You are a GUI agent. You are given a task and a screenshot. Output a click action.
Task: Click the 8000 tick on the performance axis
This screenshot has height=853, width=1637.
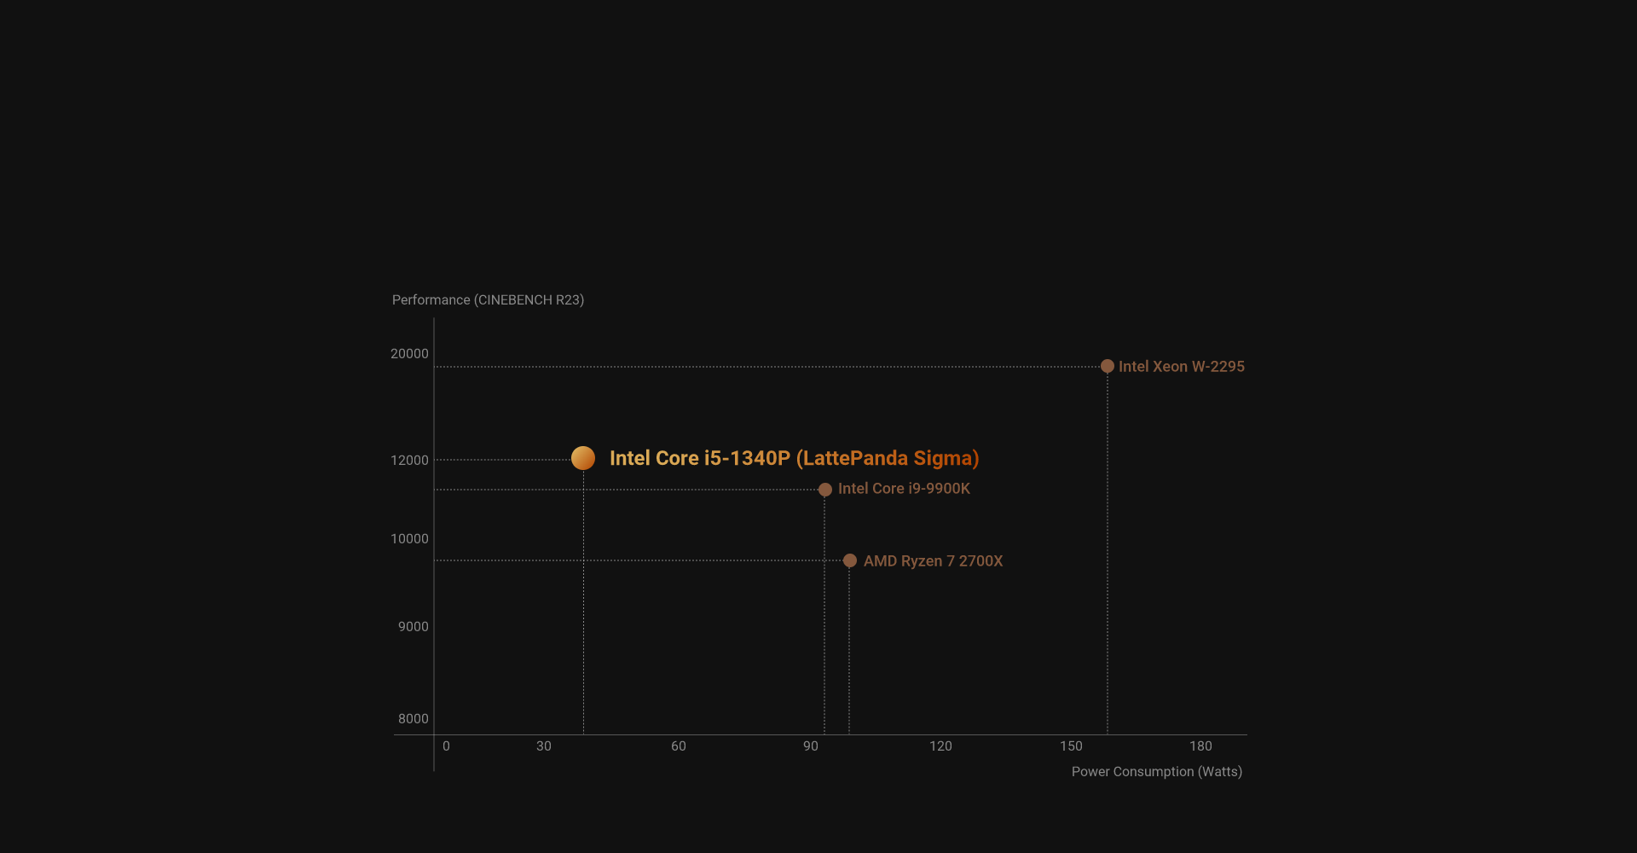413,719
